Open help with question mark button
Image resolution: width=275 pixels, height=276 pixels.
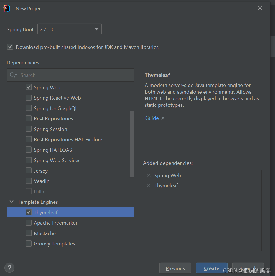(x=9, y=268)
